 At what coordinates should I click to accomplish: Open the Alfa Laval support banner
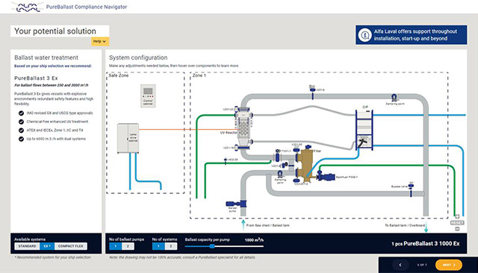click(x=411, y=35)
